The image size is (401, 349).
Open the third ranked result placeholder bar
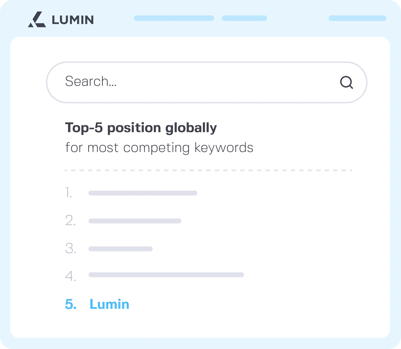[120, 249]
